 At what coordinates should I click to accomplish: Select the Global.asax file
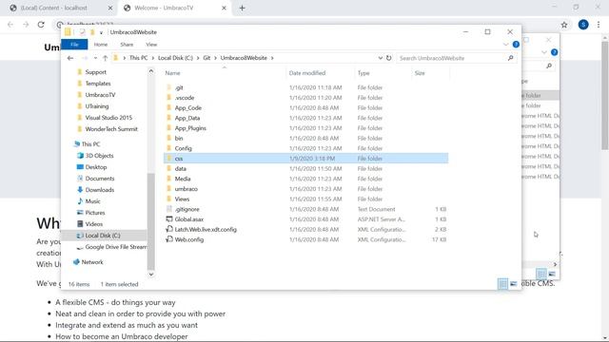pyautogui.click(x=189, y=219)
